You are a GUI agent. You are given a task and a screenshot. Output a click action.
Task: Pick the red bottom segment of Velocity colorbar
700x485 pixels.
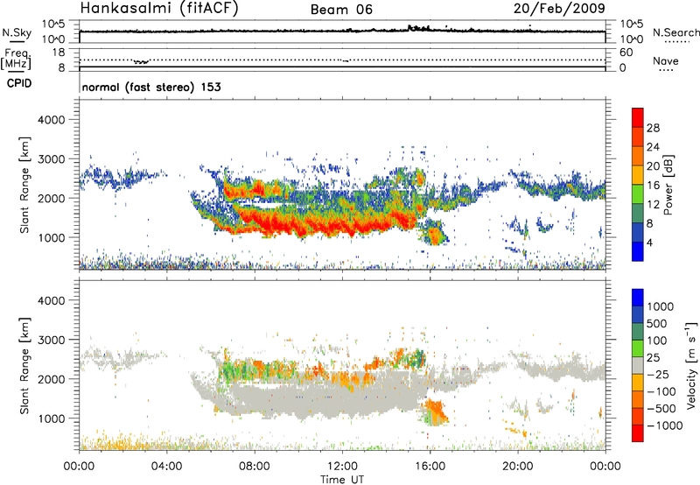click(x=638, y=433)
